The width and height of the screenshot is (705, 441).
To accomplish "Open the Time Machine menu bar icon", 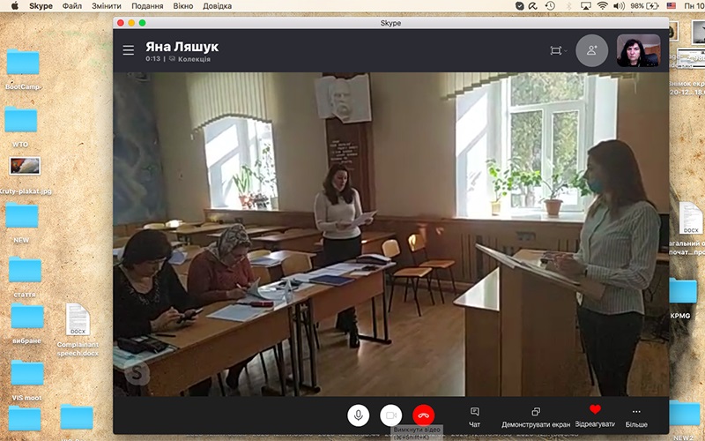I will 550,6.
